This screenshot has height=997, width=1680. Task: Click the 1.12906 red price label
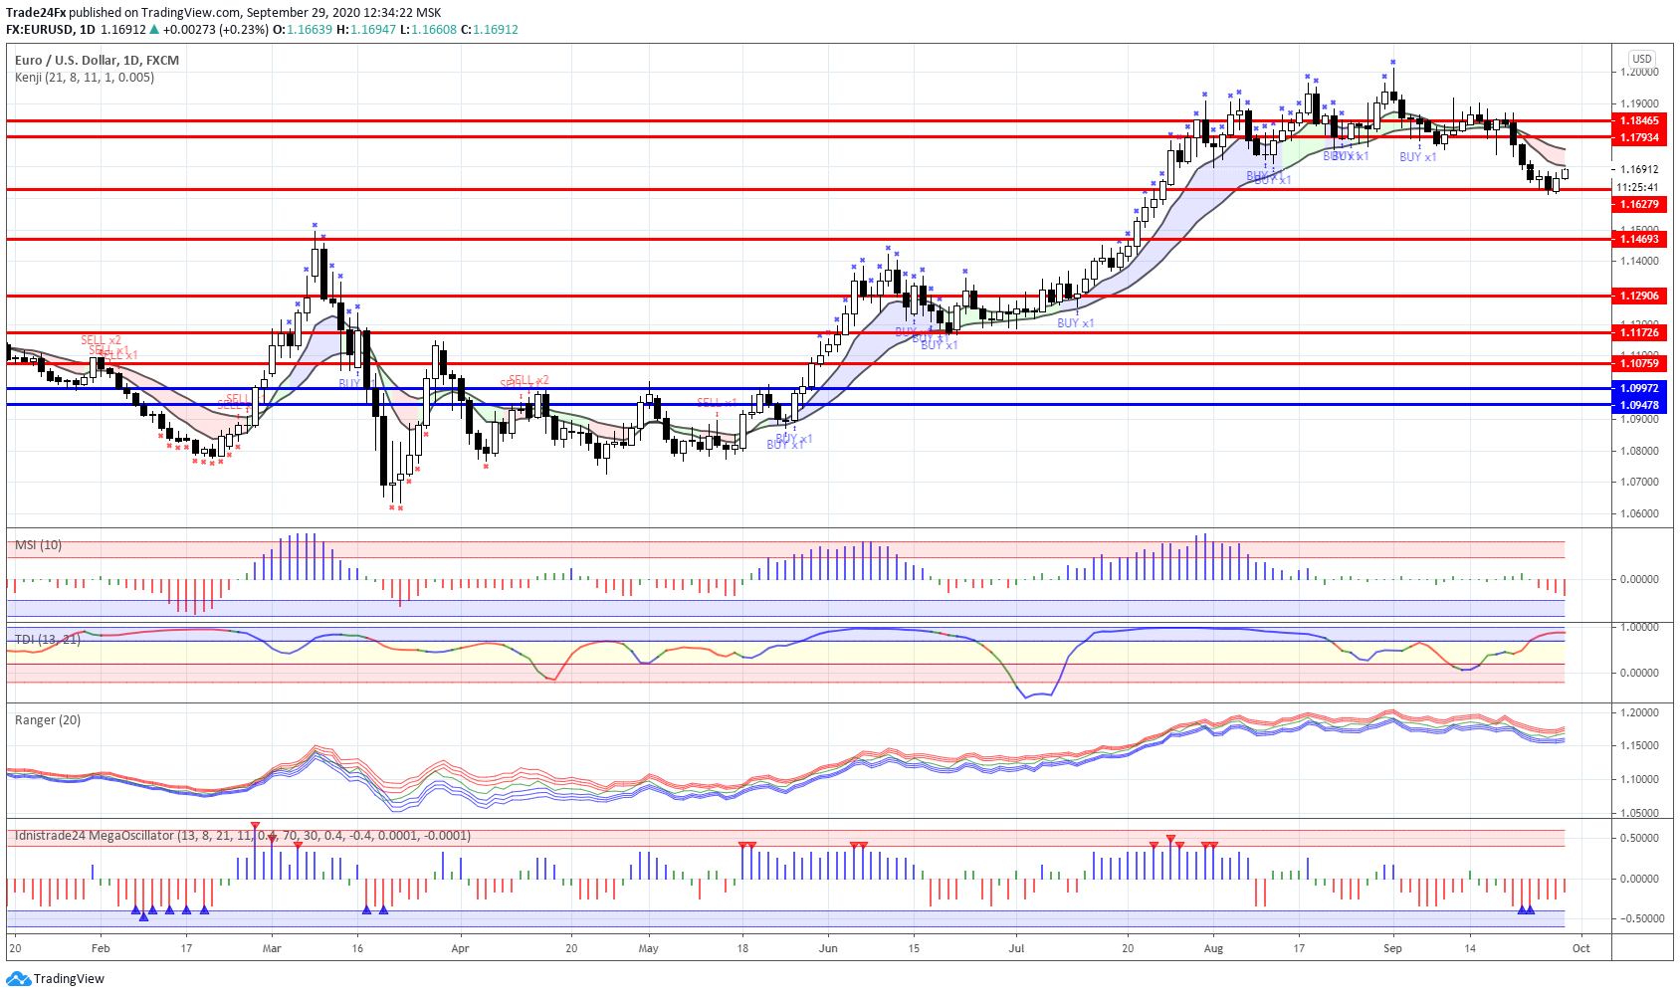1640,297
